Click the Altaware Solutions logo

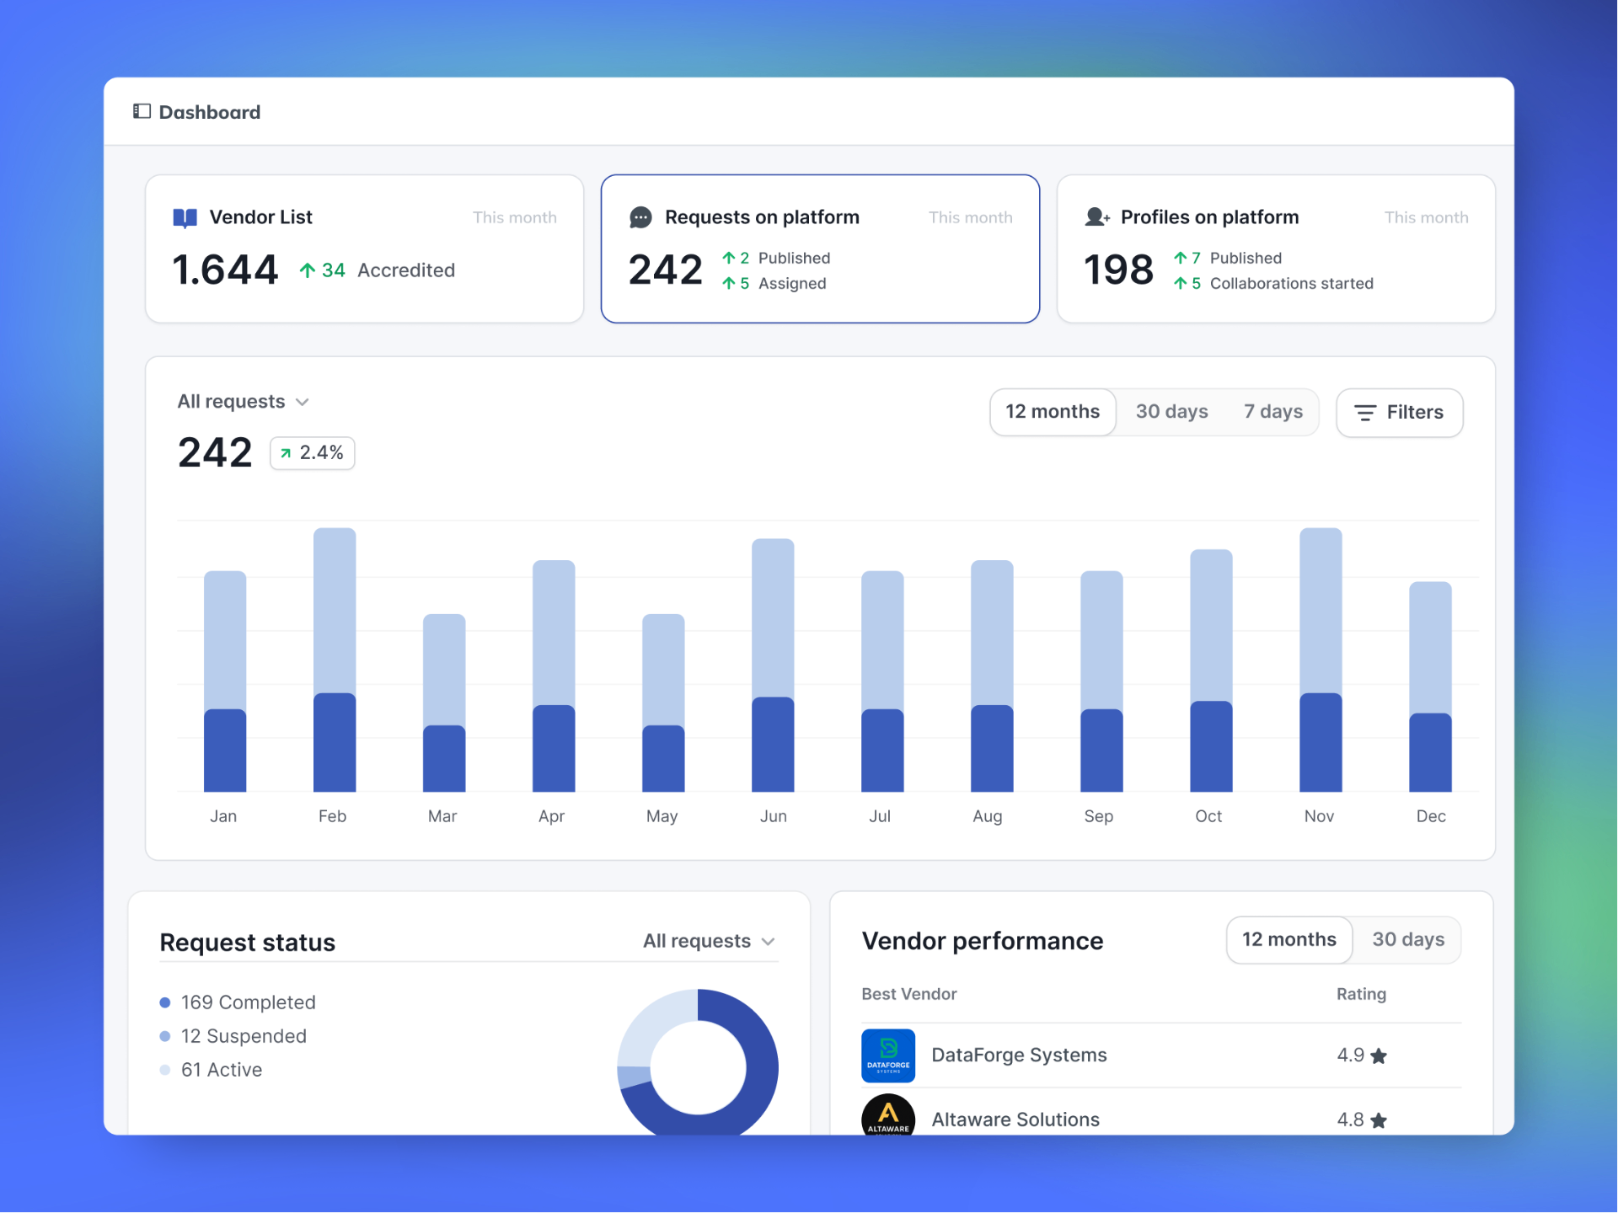tap(888, 1114)
